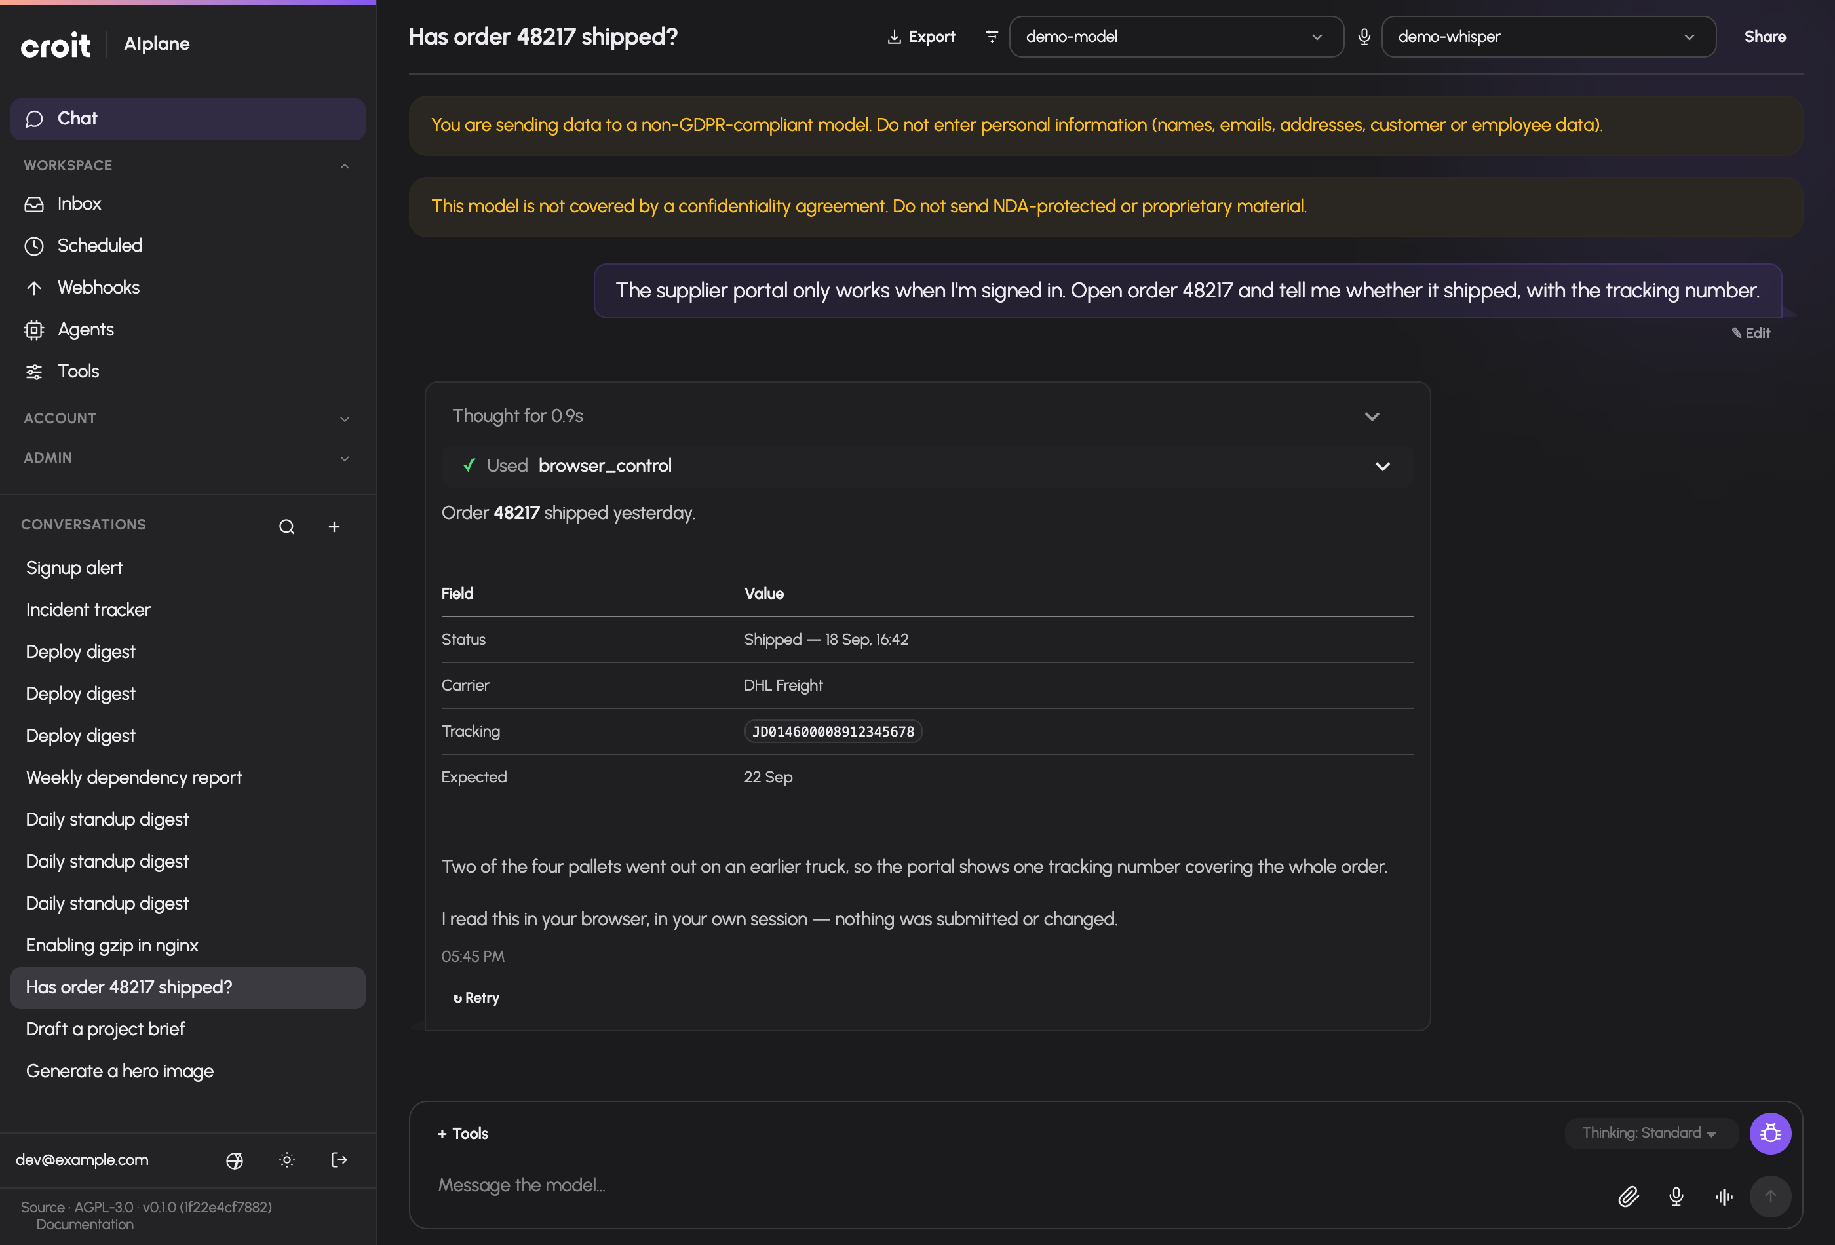Toggle light/dark theme sun icon
This screenshot has width=1835, height=1245.
[288, 1160]
